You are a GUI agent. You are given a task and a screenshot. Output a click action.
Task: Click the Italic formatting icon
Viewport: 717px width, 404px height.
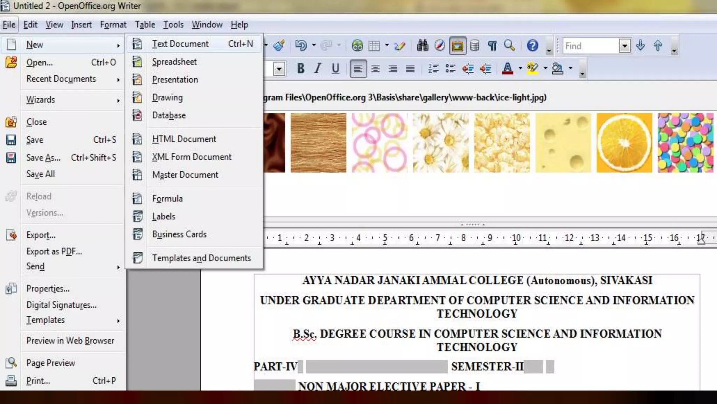[x=318, y=69]
